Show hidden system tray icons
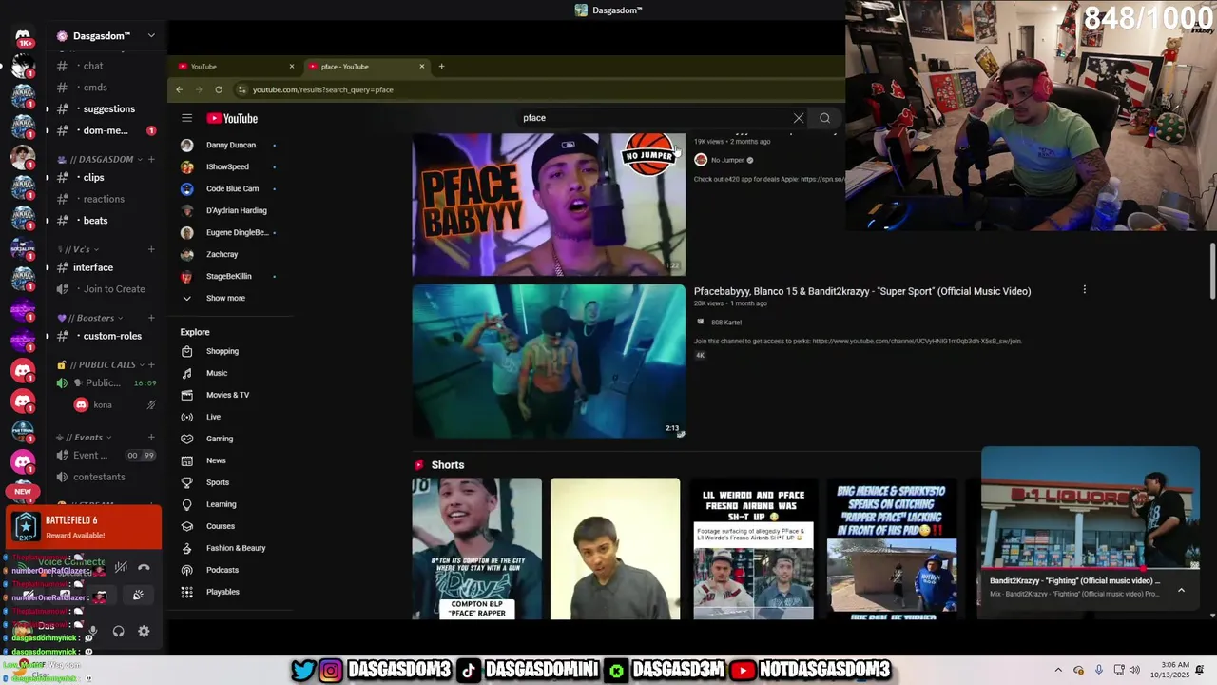 pos(1058,670)
